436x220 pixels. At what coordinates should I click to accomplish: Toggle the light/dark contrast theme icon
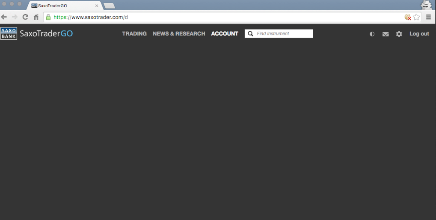coord(372,34)
